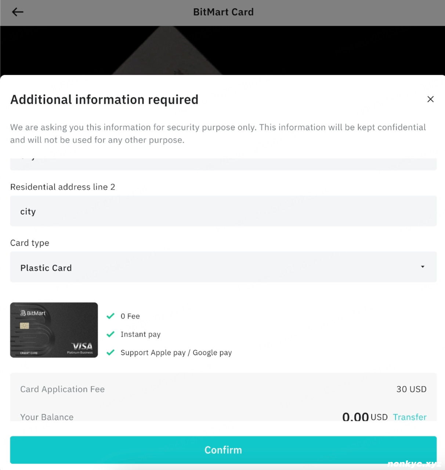Click the BitMart logo on the card
The height and width of the screenshot is (470, 445).
click(33, 313)
